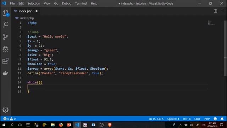Click the code minimap preview

[211, 23]
